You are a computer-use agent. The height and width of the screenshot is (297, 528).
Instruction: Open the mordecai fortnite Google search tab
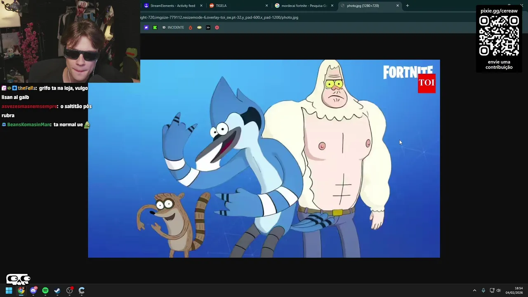(304, 6)
